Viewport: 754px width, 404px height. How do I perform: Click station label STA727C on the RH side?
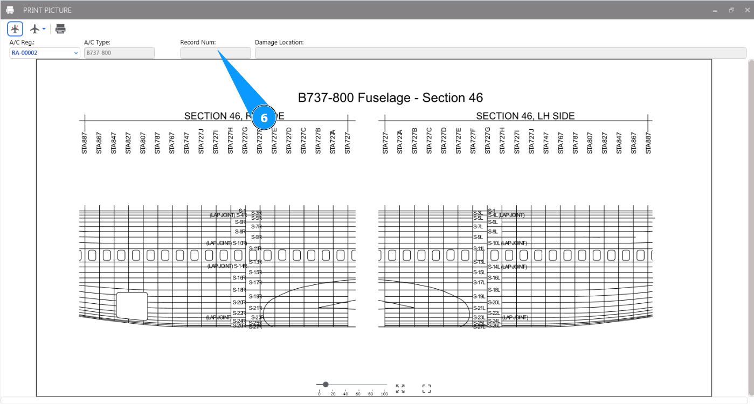303,141
